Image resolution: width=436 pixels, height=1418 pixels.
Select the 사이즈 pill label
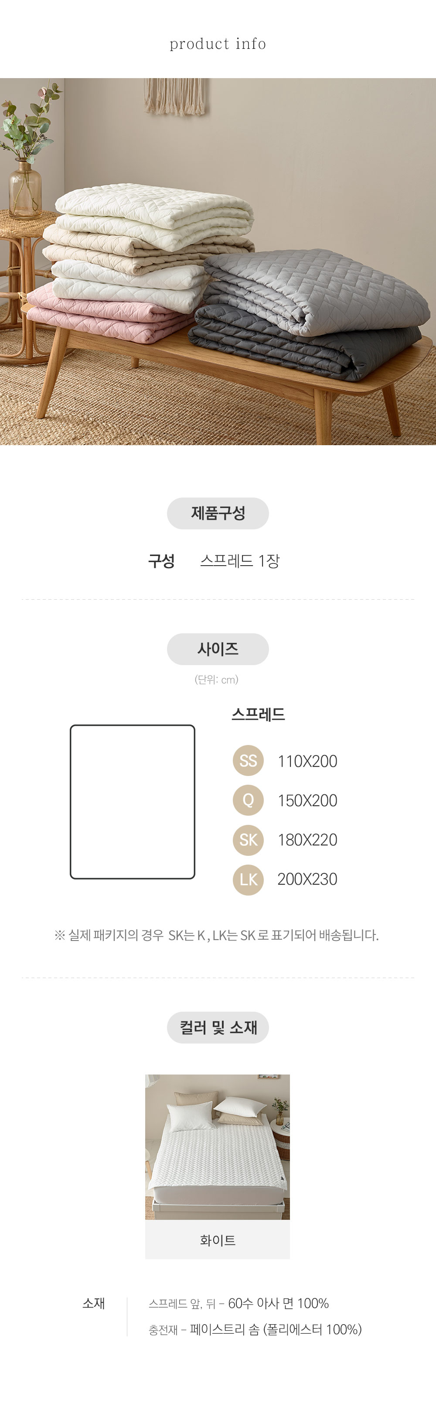pyautogui.click(x=218, y=649)
